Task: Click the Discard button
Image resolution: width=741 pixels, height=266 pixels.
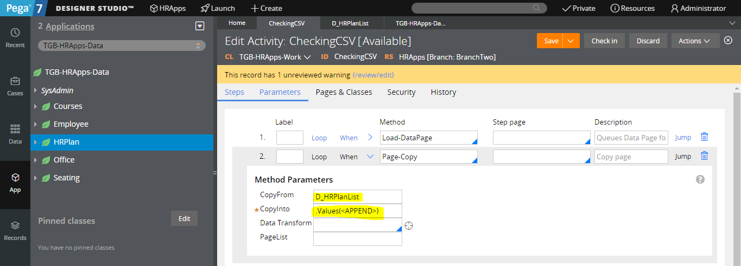Action: pos(648,41)
